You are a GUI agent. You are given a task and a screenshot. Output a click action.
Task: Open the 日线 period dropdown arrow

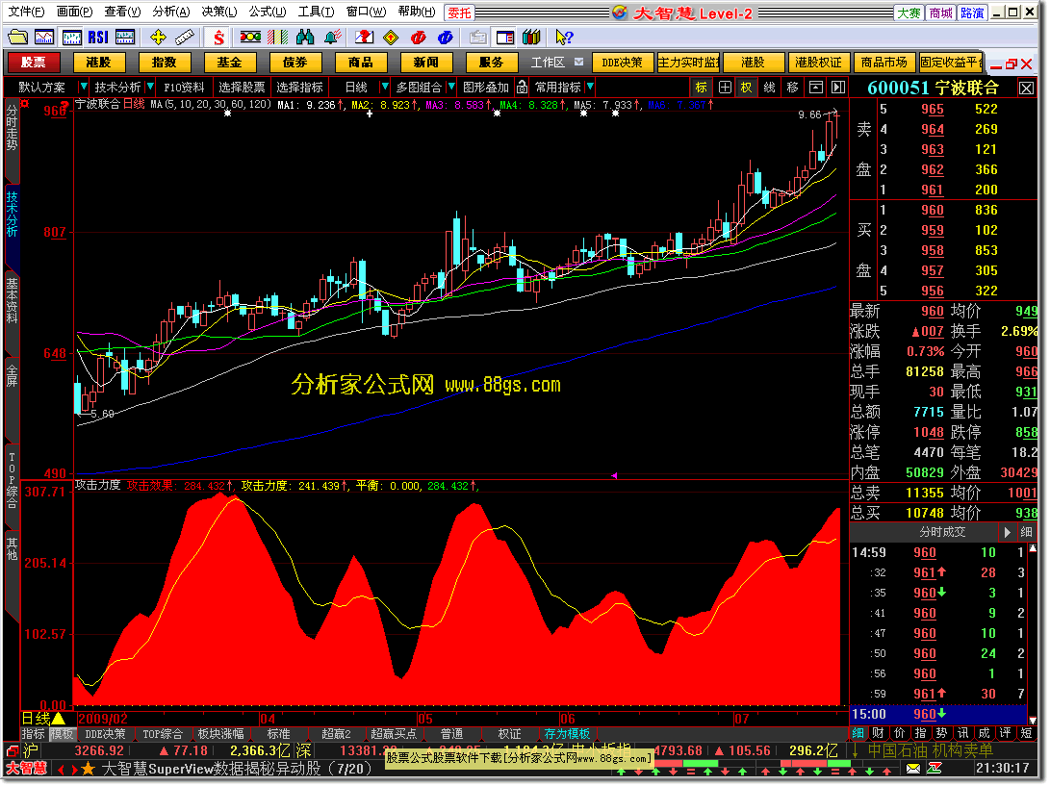(384, 87)
